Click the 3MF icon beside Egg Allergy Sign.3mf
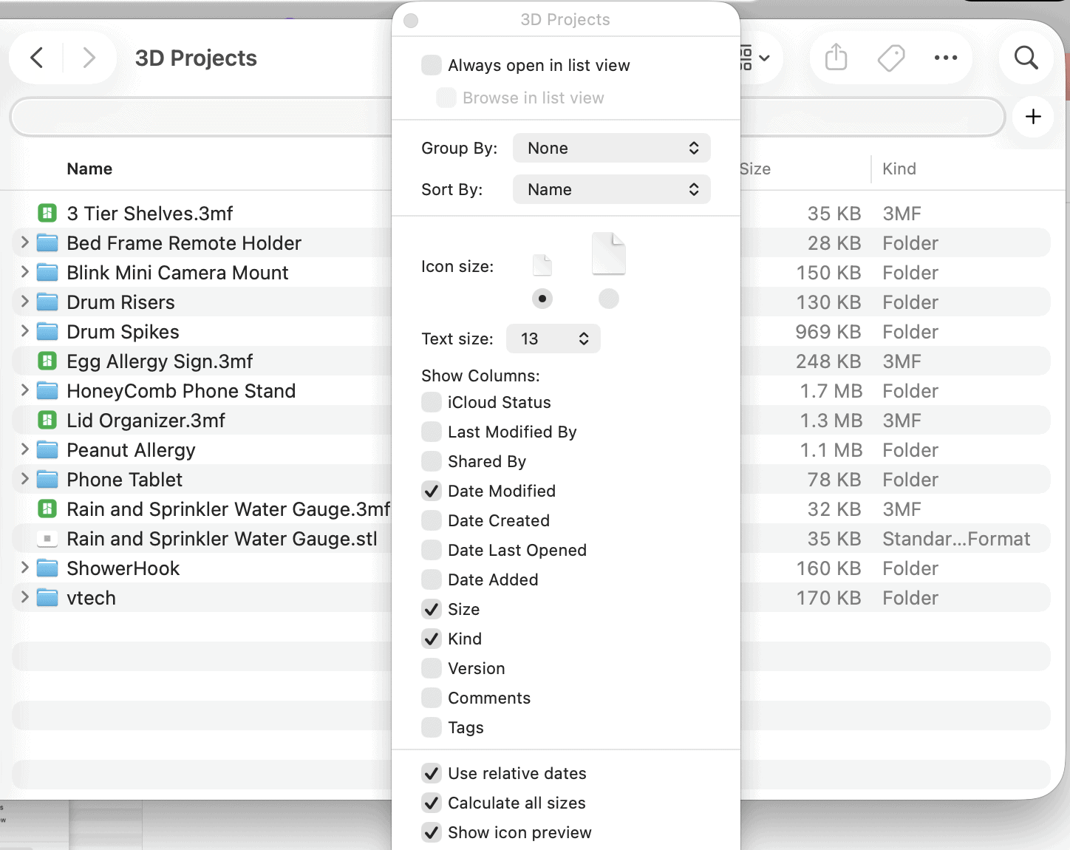This screenshot has height=850, width=1070. click(47, 361)
